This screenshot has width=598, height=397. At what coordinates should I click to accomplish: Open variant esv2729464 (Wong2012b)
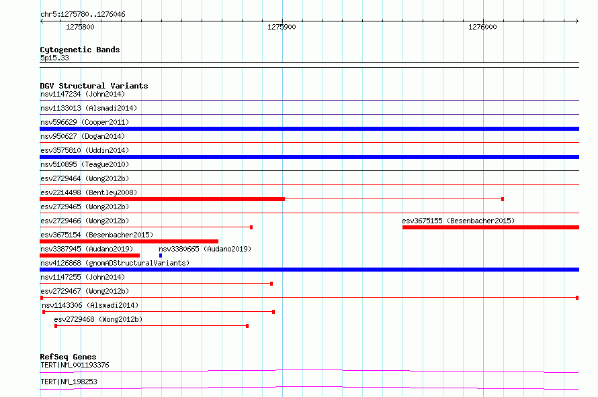click(85, 178)
